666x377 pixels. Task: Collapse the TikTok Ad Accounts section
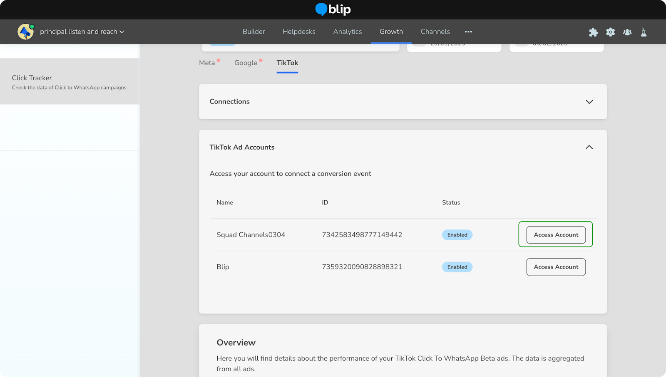tap(589, 147)
